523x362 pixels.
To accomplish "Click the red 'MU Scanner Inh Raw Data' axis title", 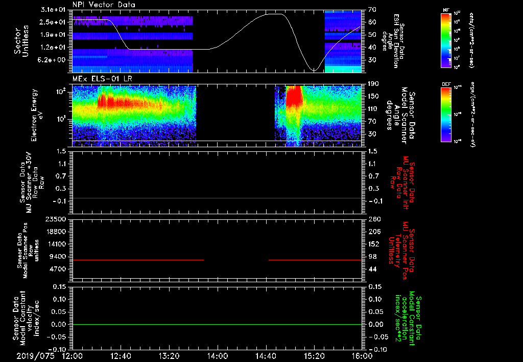I will click(402, 183).
